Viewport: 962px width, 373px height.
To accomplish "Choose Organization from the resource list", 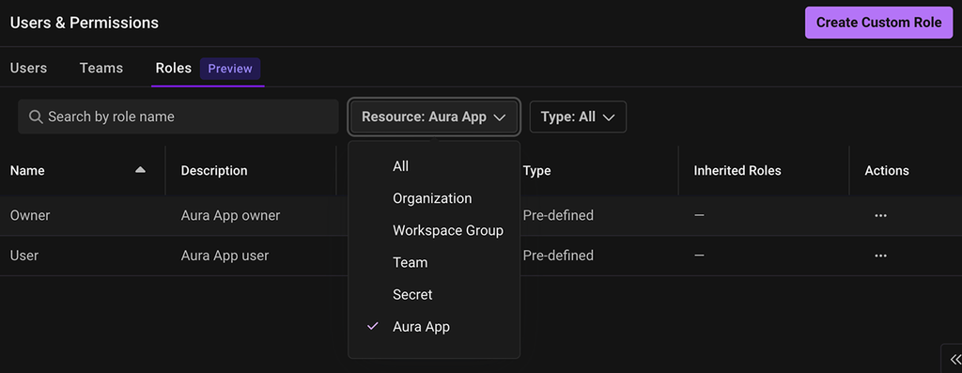I will tap(434, 198).
